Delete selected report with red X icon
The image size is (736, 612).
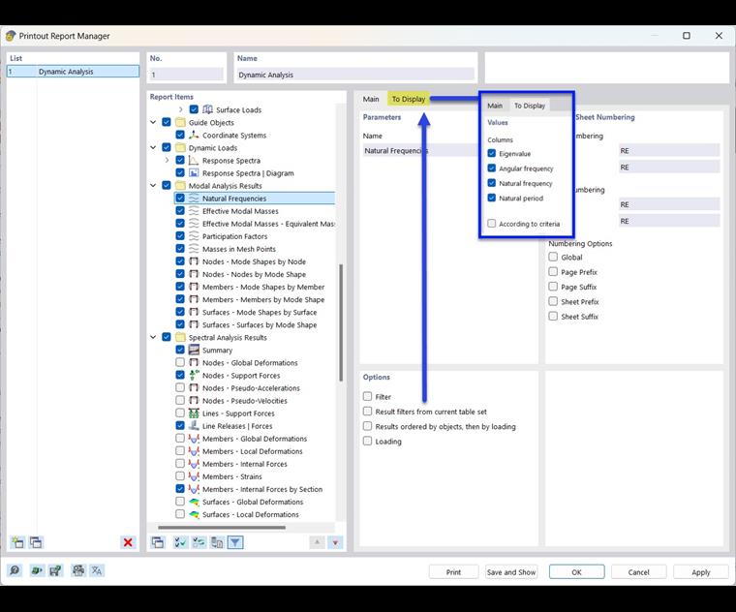click(x=128, y=542)
